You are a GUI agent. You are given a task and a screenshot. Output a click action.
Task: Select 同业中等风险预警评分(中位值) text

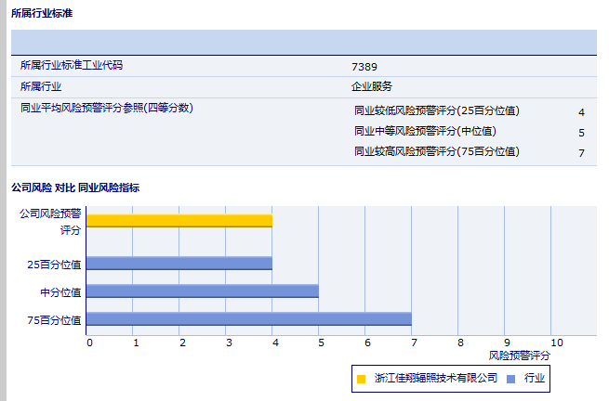tap(425, 131)
